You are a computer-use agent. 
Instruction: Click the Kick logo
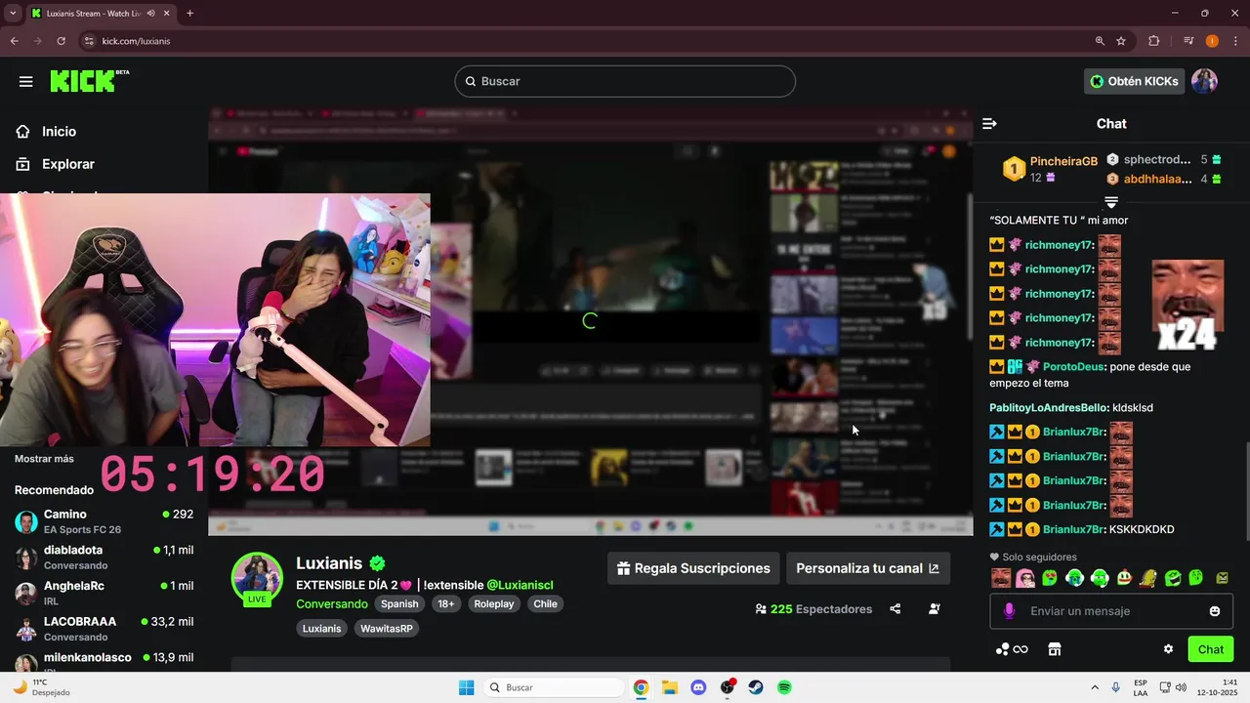click(x=89, y=81)
